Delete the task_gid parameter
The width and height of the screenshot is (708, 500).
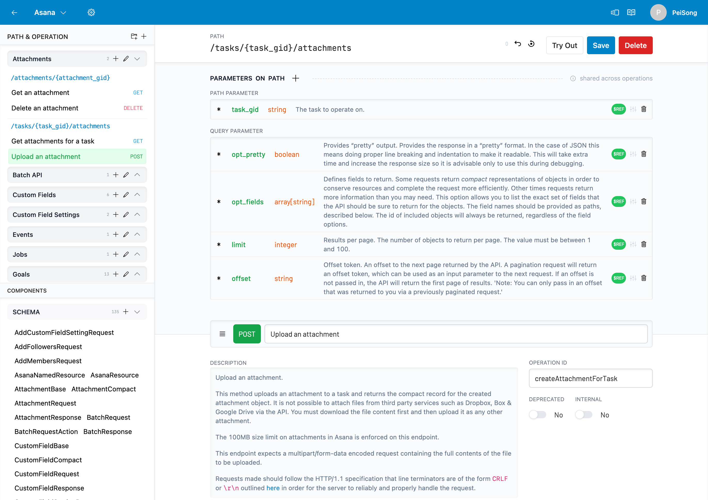coord(644,109)
